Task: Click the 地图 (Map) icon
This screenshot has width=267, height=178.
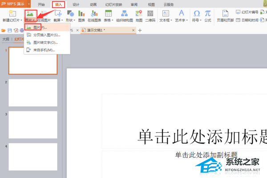Action: pos(139,16)
